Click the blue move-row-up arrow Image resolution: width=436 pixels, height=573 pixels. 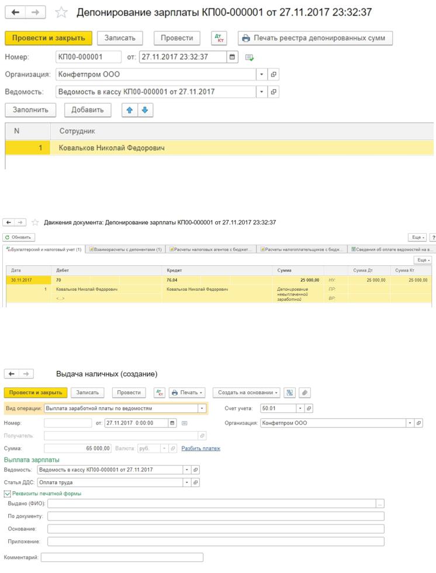click(130, 110)
